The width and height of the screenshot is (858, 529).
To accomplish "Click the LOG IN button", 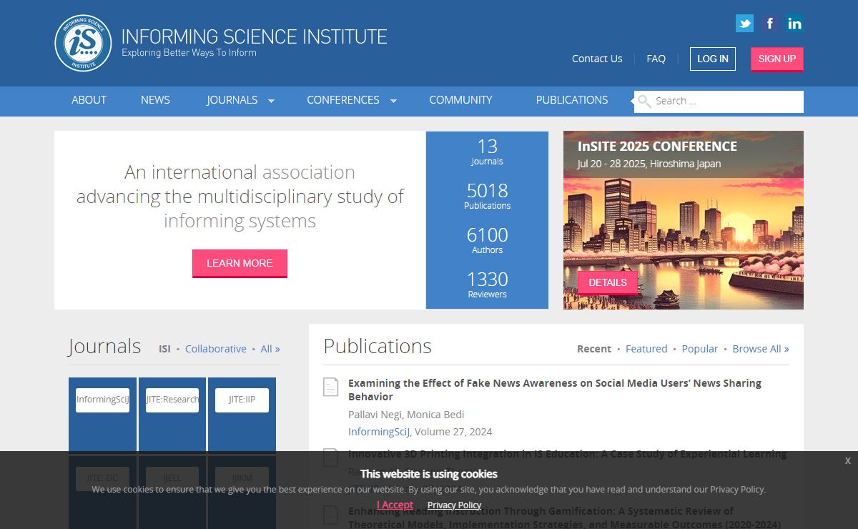I will click(713, 59).
